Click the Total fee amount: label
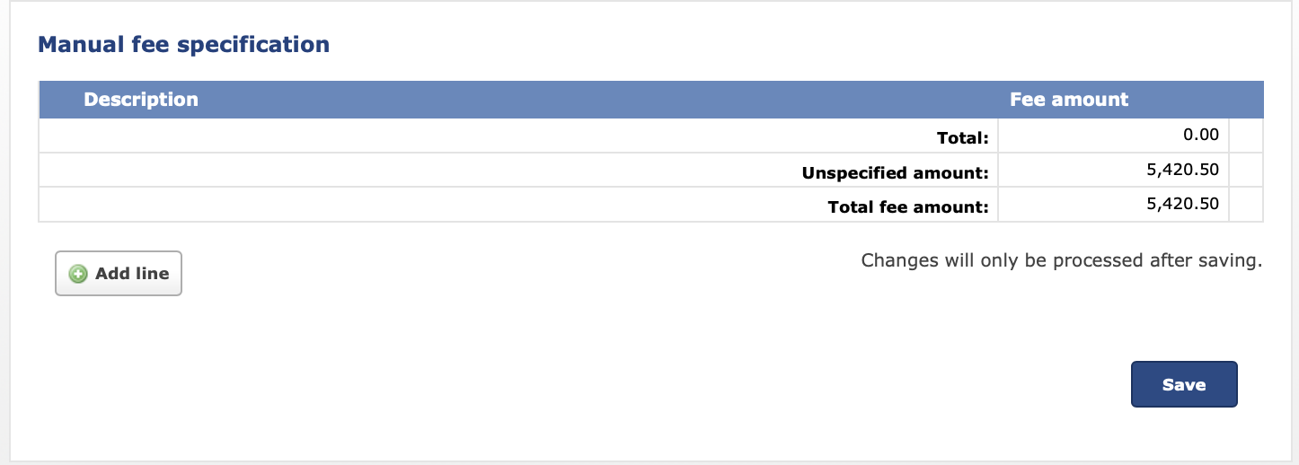The width and height of the screenshot is (1299, 465). [908, 206]
